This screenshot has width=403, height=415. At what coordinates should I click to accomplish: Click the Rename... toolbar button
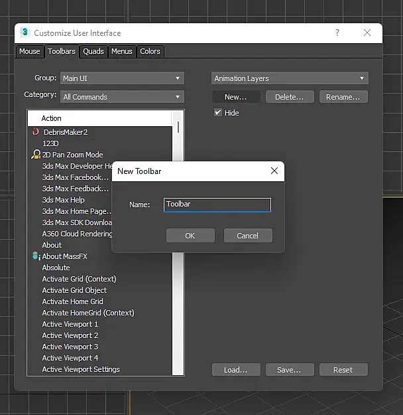343,97
